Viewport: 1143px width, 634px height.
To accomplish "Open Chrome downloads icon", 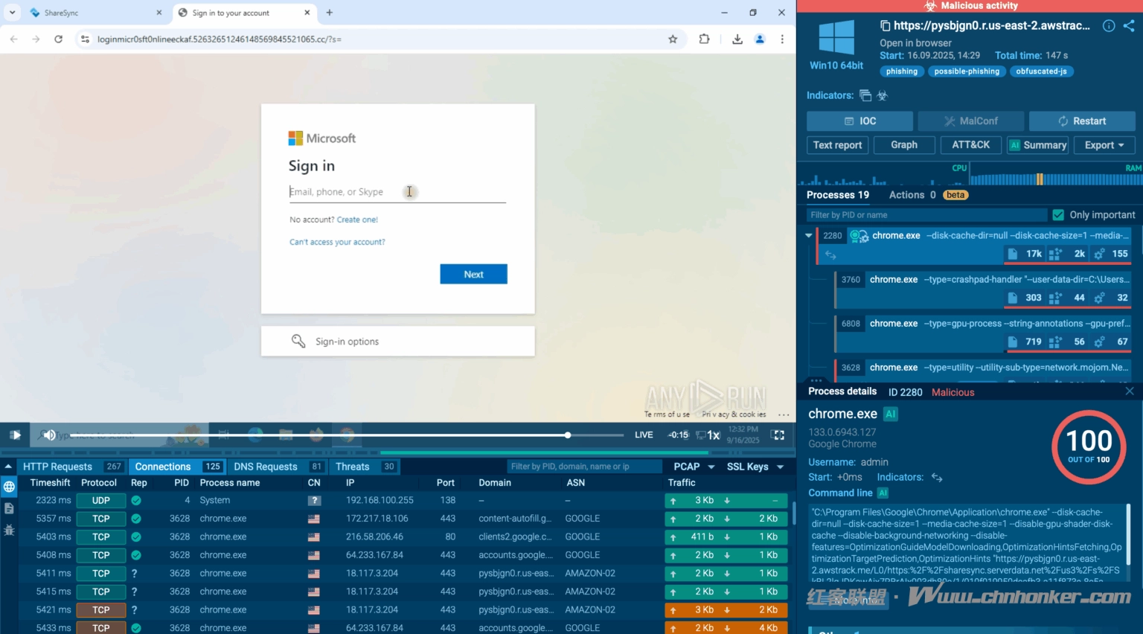I will (737, 39).
